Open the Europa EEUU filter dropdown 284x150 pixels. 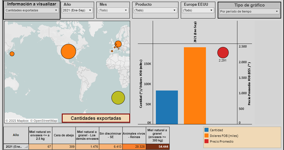click(198, 11)
